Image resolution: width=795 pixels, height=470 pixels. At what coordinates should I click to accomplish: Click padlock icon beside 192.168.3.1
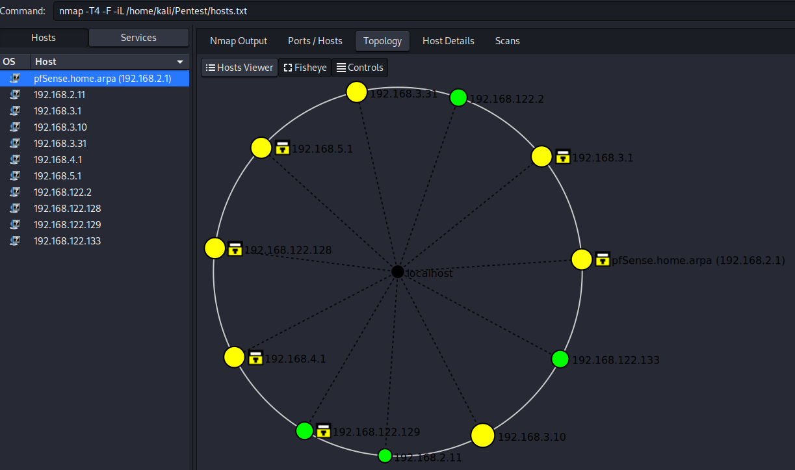[x=563, y=157]
